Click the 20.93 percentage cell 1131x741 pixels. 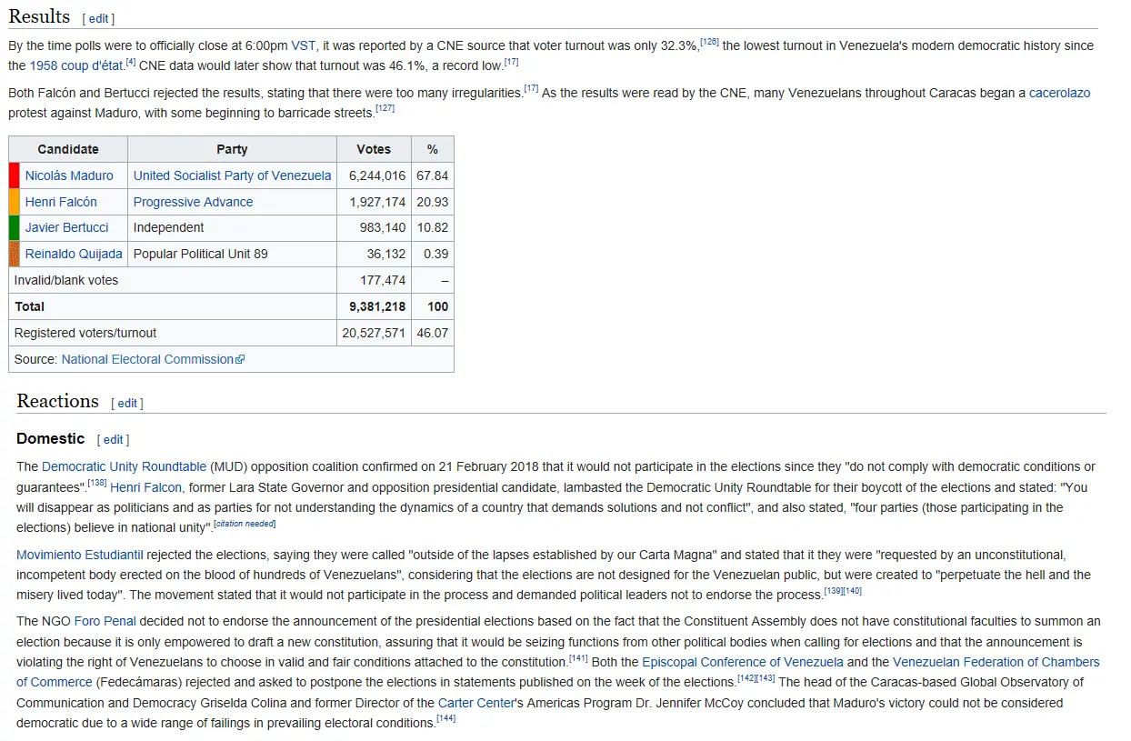pyautogui.click(x=433, y=202)
